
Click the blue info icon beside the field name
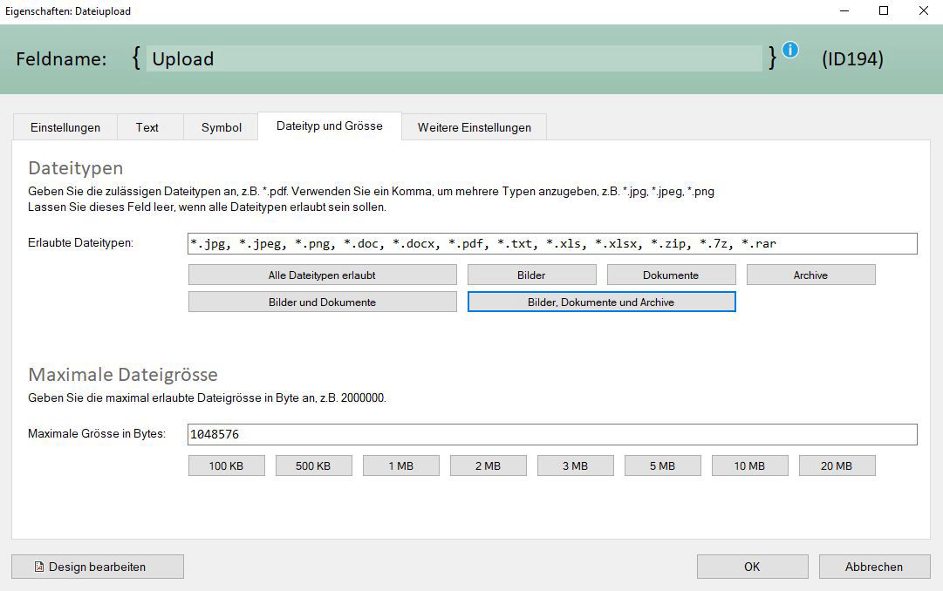[789, 51]
